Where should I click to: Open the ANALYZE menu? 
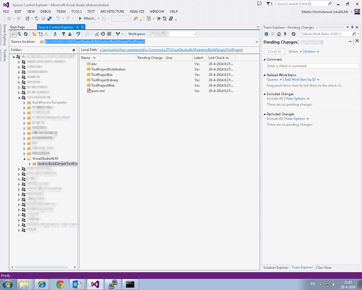[137, 11]
